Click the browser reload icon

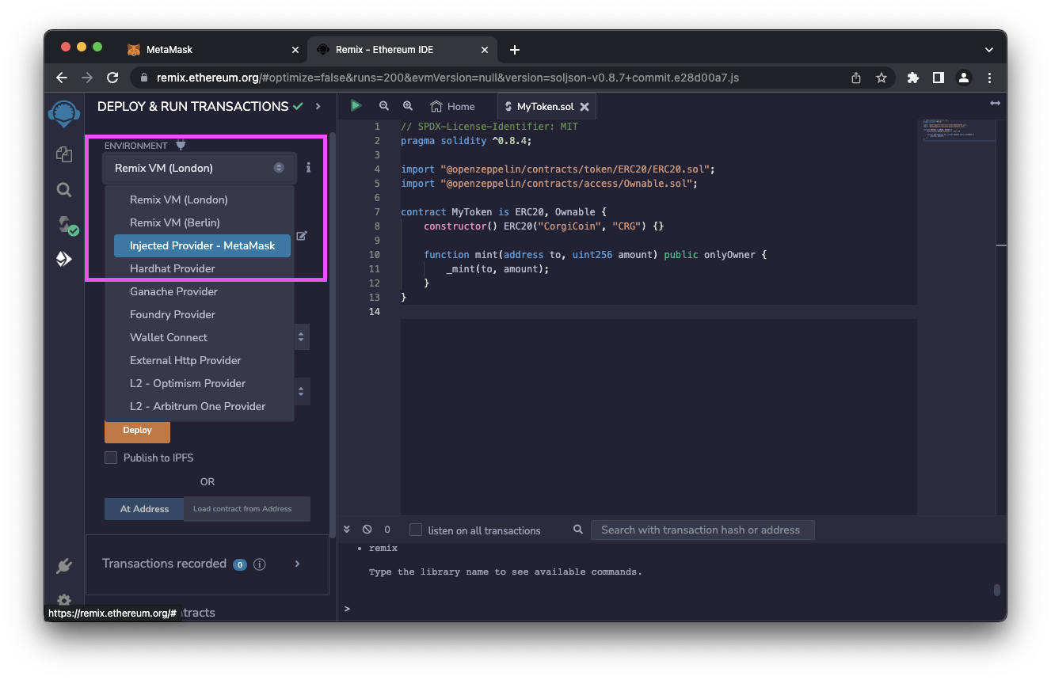pyautogui.click(x=112, y=78)
